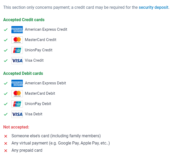Screen dimensions: 185x153
Task: Open the security deposit link
Action: pyautogui.click(x=154, y=7)
